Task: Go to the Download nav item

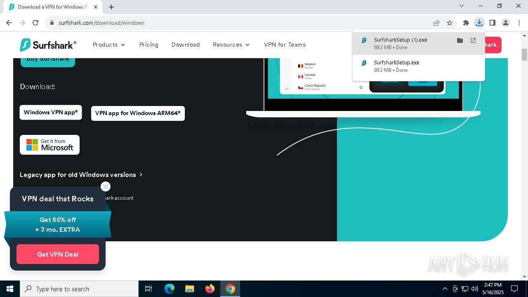Action: (186, 45)
